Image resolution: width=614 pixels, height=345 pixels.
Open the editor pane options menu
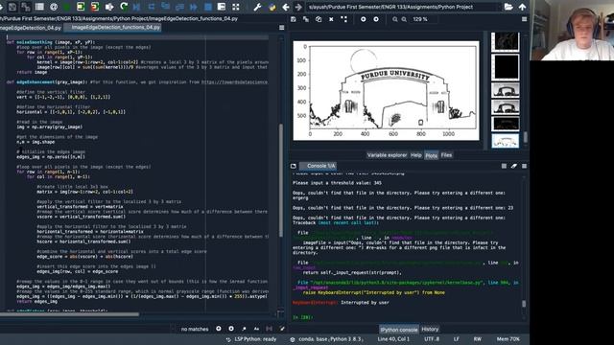pyautogui.click(x=281, y=28)
